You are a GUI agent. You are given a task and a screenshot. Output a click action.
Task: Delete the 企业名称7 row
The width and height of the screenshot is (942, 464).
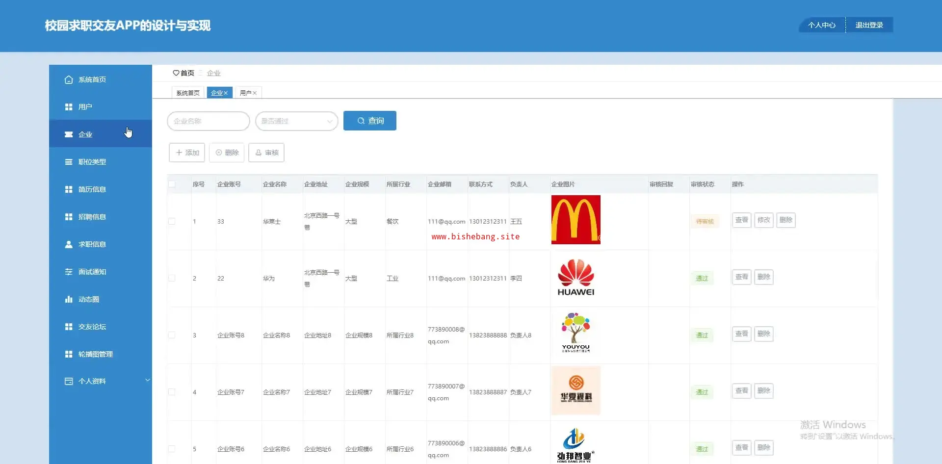(x=764, y=391)
